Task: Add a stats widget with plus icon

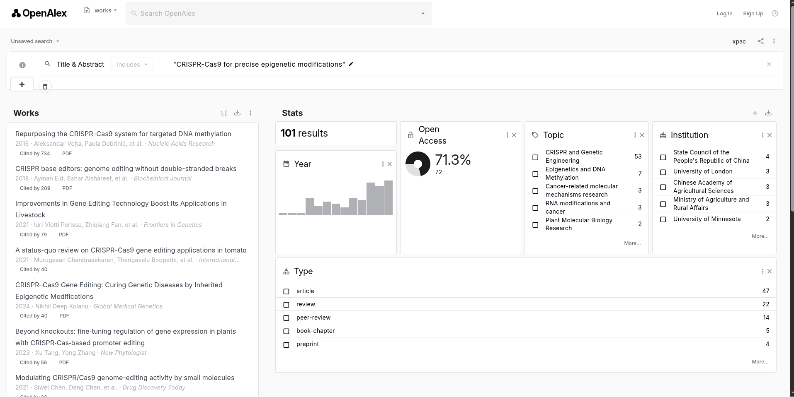Action: coord(755,113)
